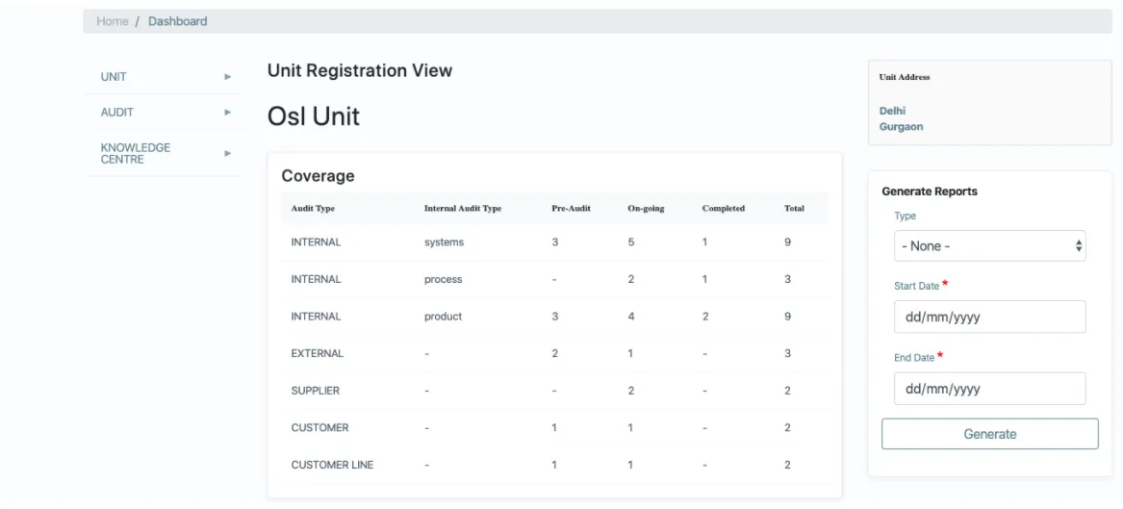This screenshot has height=509, width=1123.
Task: Select the product internal audit type cell
Action: [x=444, y=317]
